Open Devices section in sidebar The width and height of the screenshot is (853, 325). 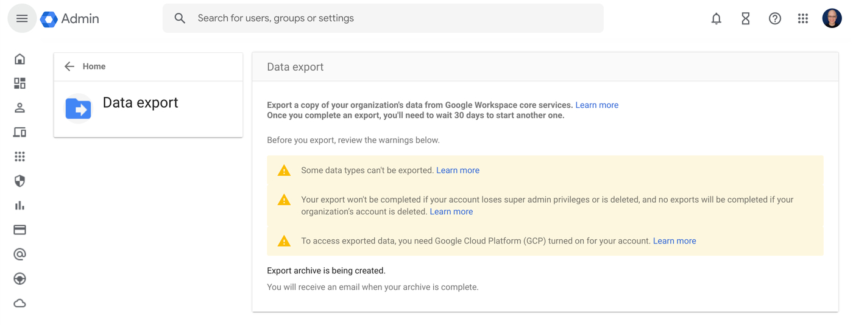point(20,132)
